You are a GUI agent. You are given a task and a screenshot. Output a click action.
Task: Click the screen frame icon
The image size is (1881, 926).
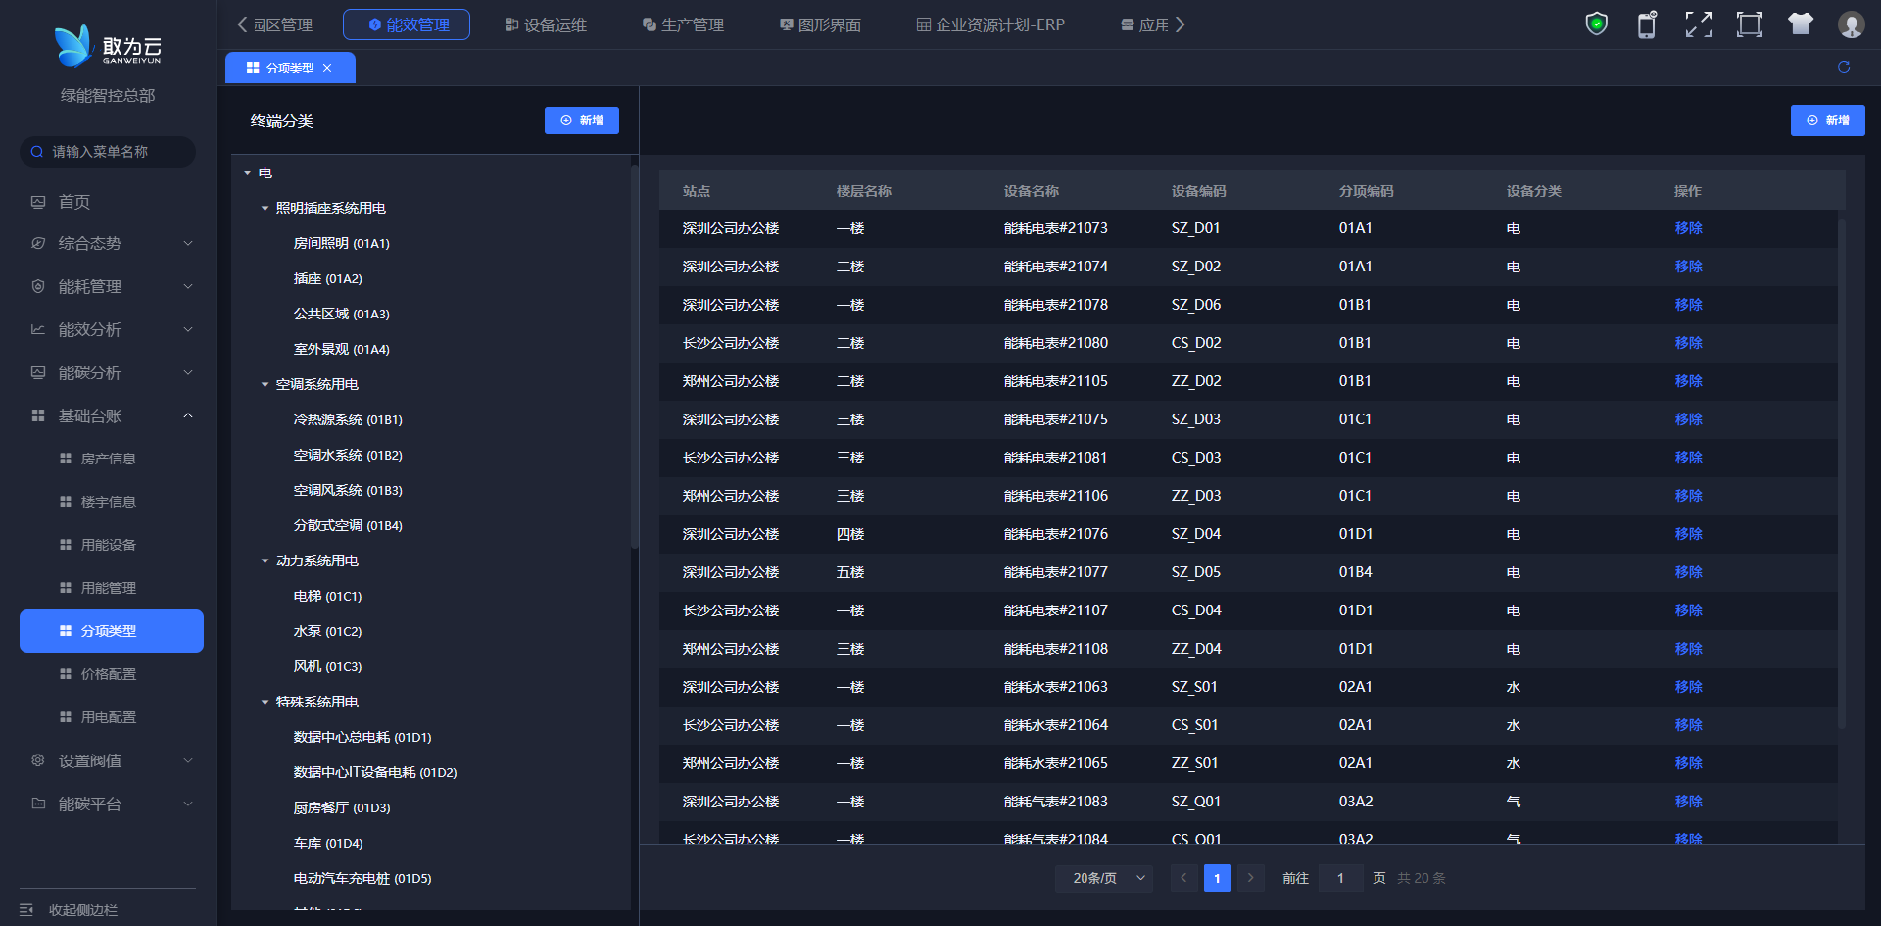coord(1749,24)
